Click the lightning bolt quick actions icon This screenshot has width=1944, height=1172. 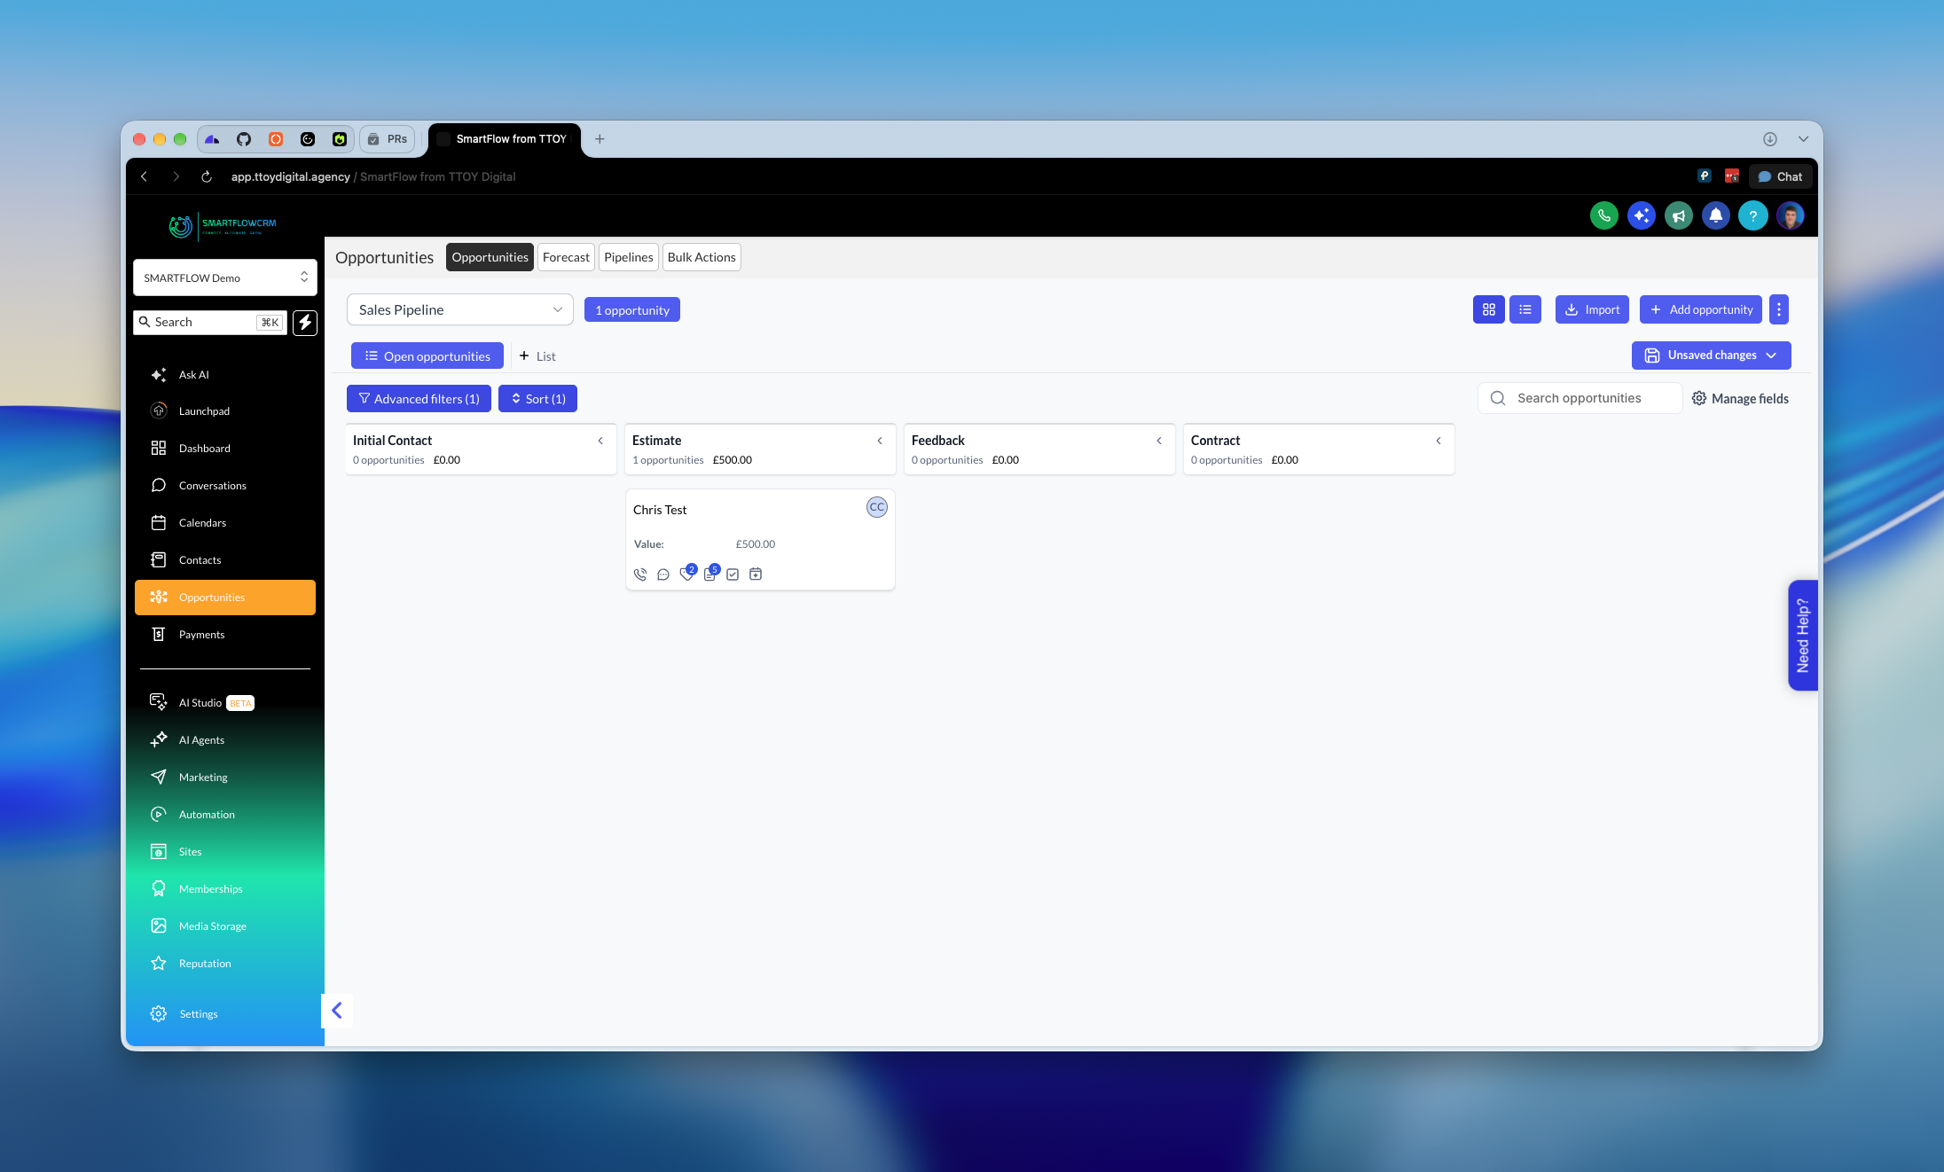click(x=305, y=323)
